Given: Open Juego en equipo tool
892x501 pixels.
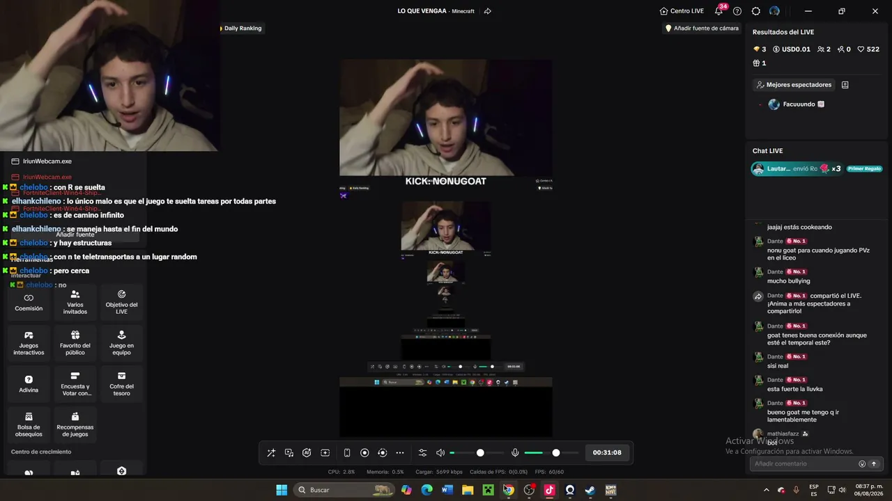Looking at the screenshot, I should (x=121, y=344).
